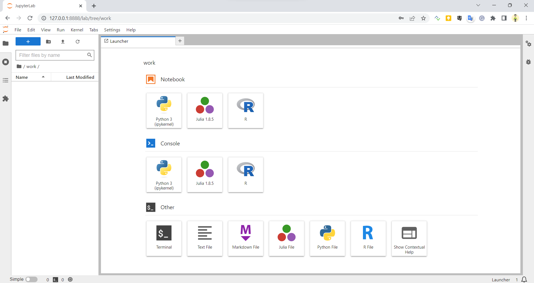This screenshot has width=534, height=283.
Task: Create a new R notebook
Action: click(246, 110)
